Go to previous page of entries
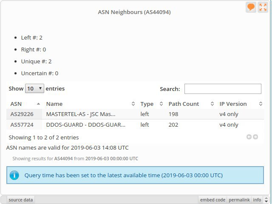The height and width of the screenshot is (204, 275). pos(249,137)
